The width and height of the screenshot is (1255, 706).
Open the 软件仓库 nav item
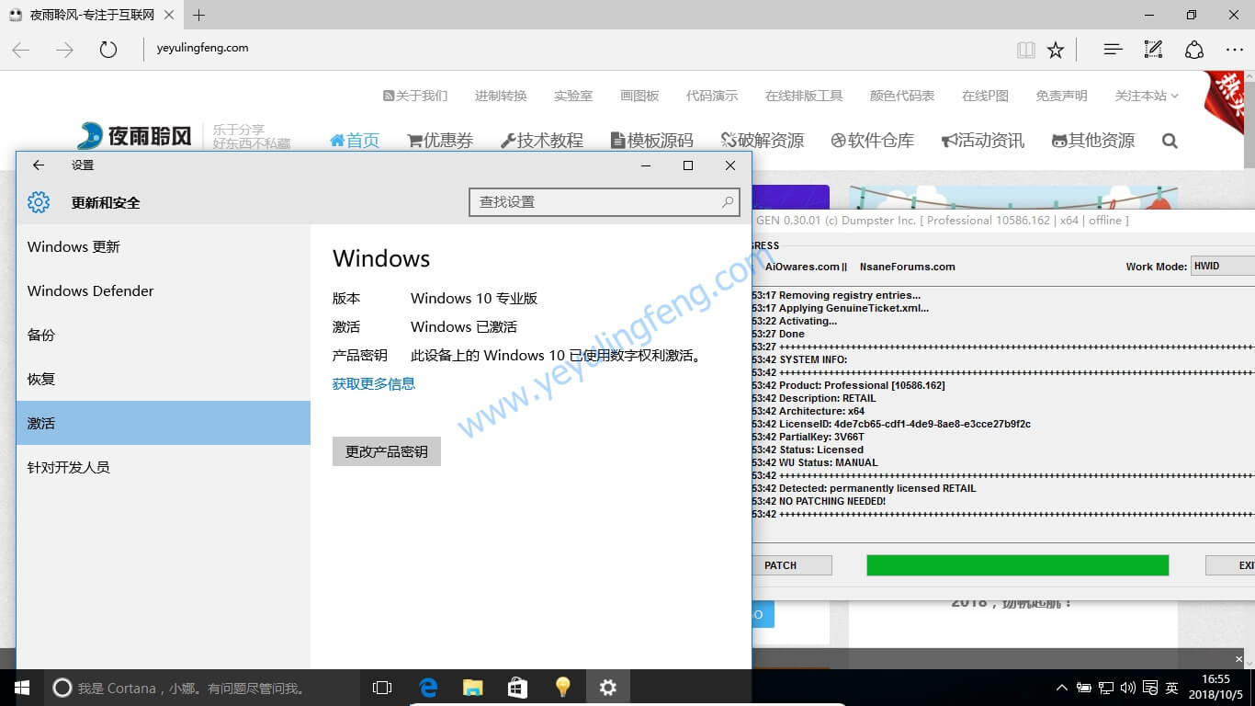[x=873, y=141]
